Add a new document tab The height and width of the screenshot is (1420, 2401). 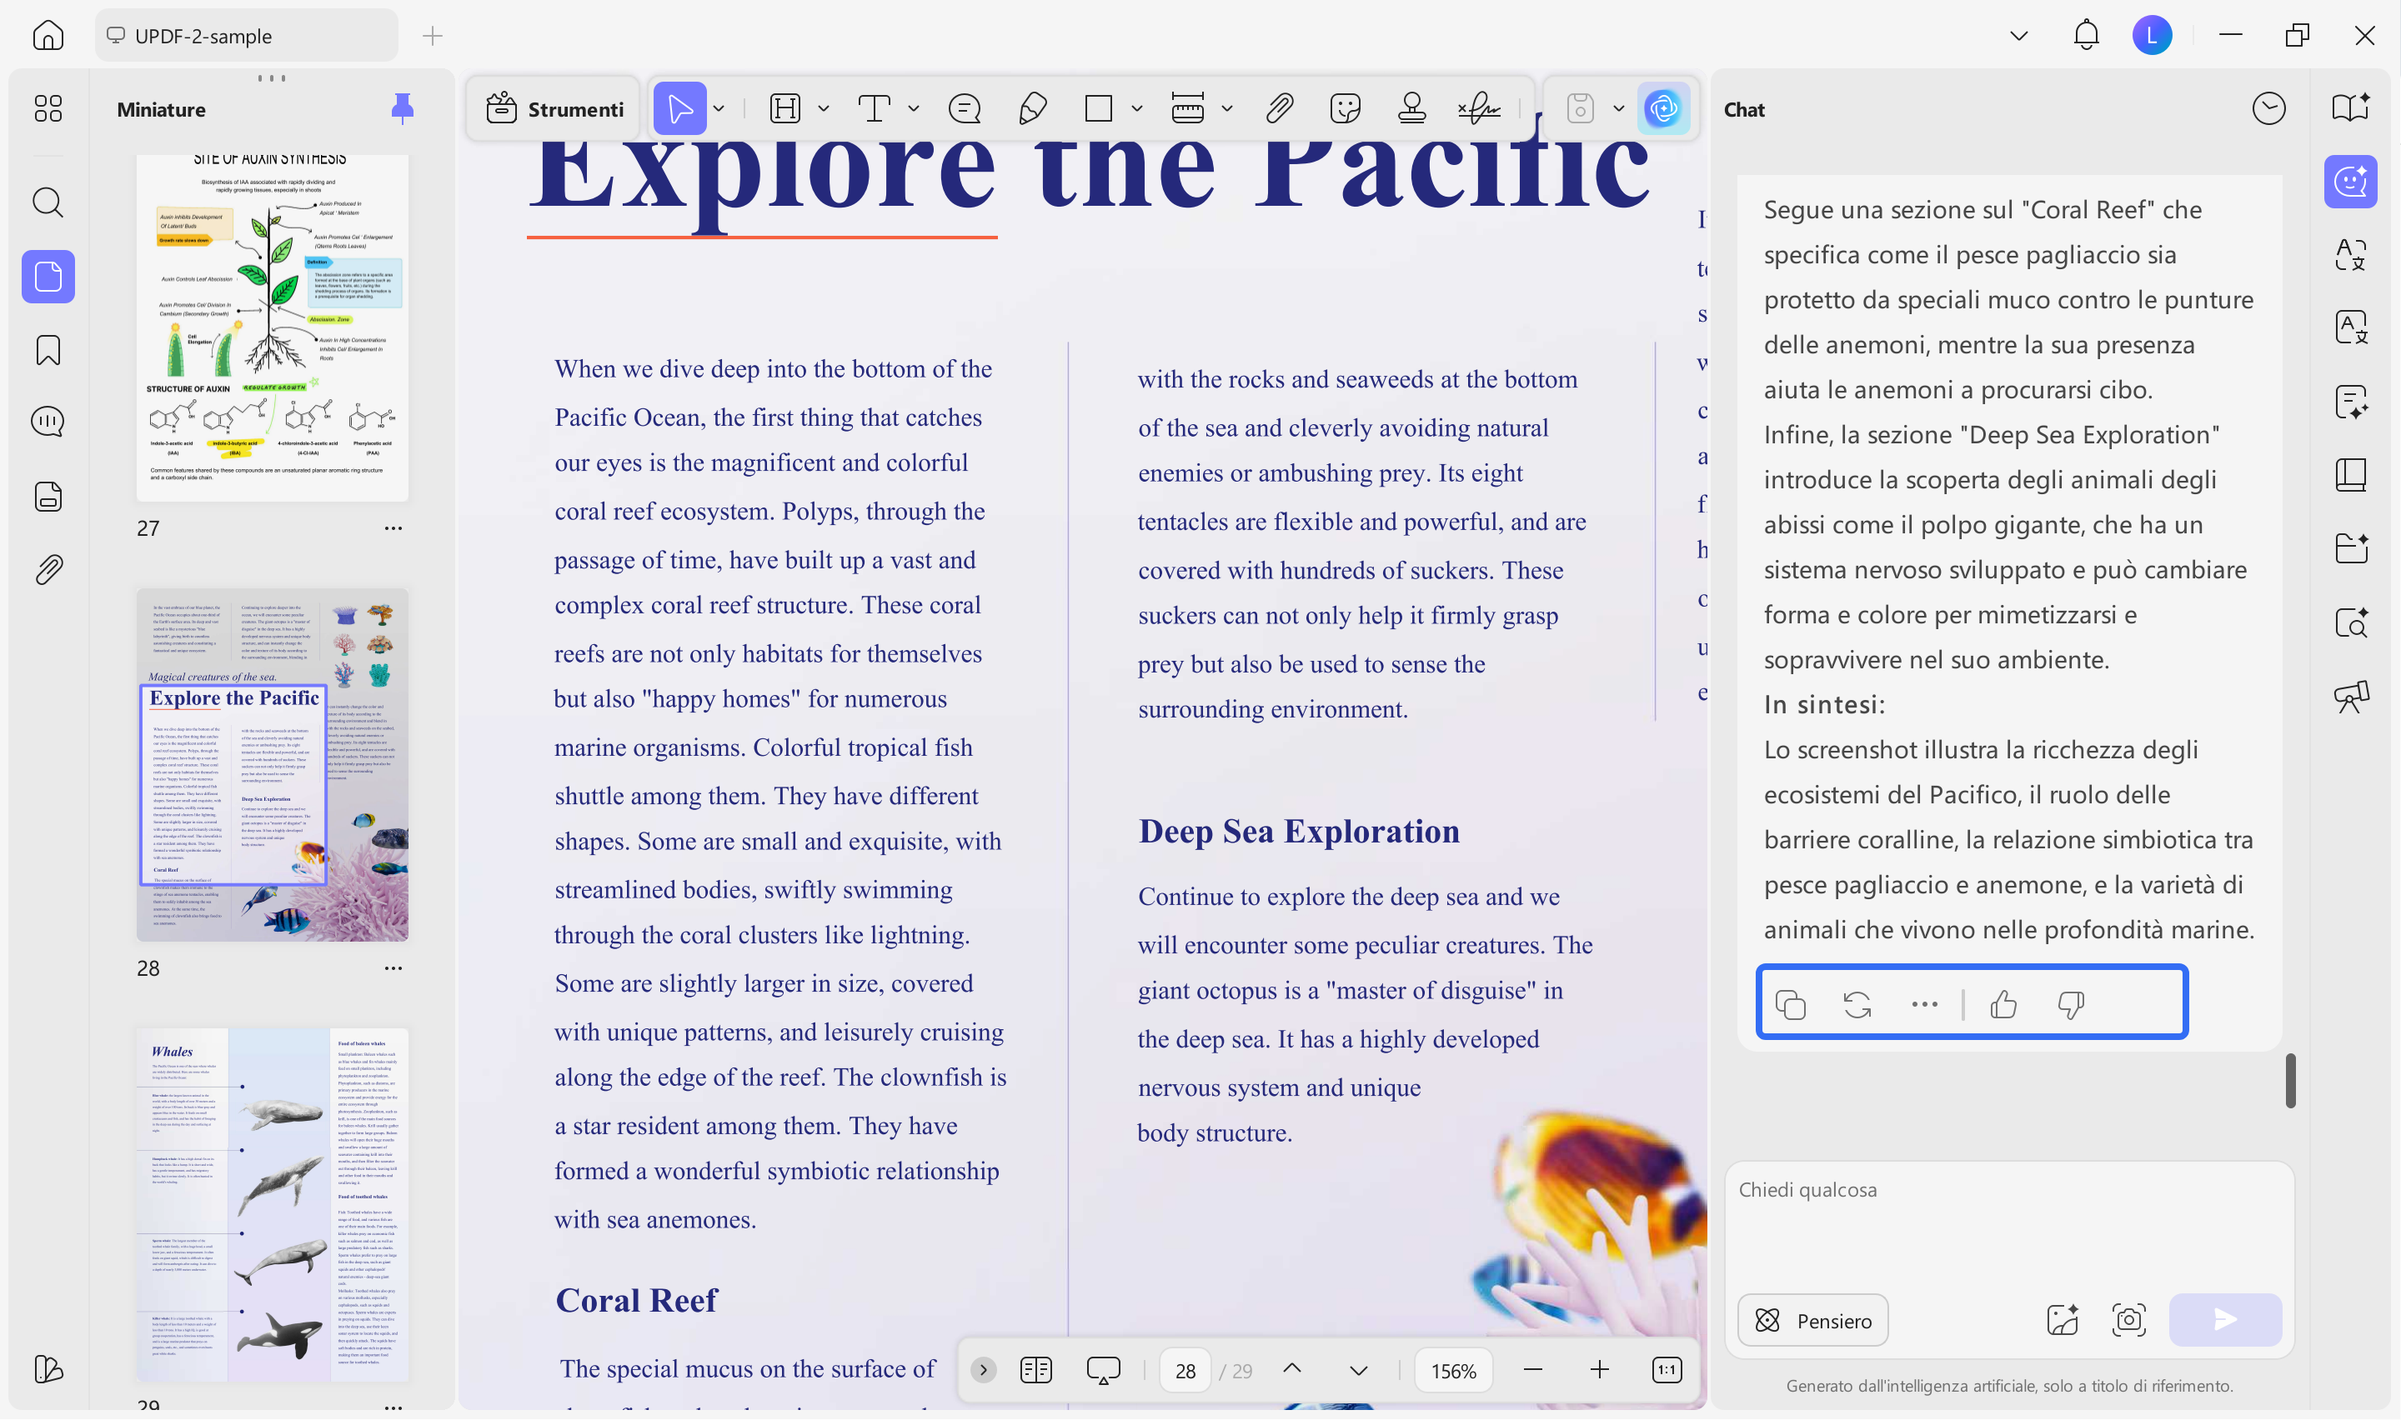[433, 37]
